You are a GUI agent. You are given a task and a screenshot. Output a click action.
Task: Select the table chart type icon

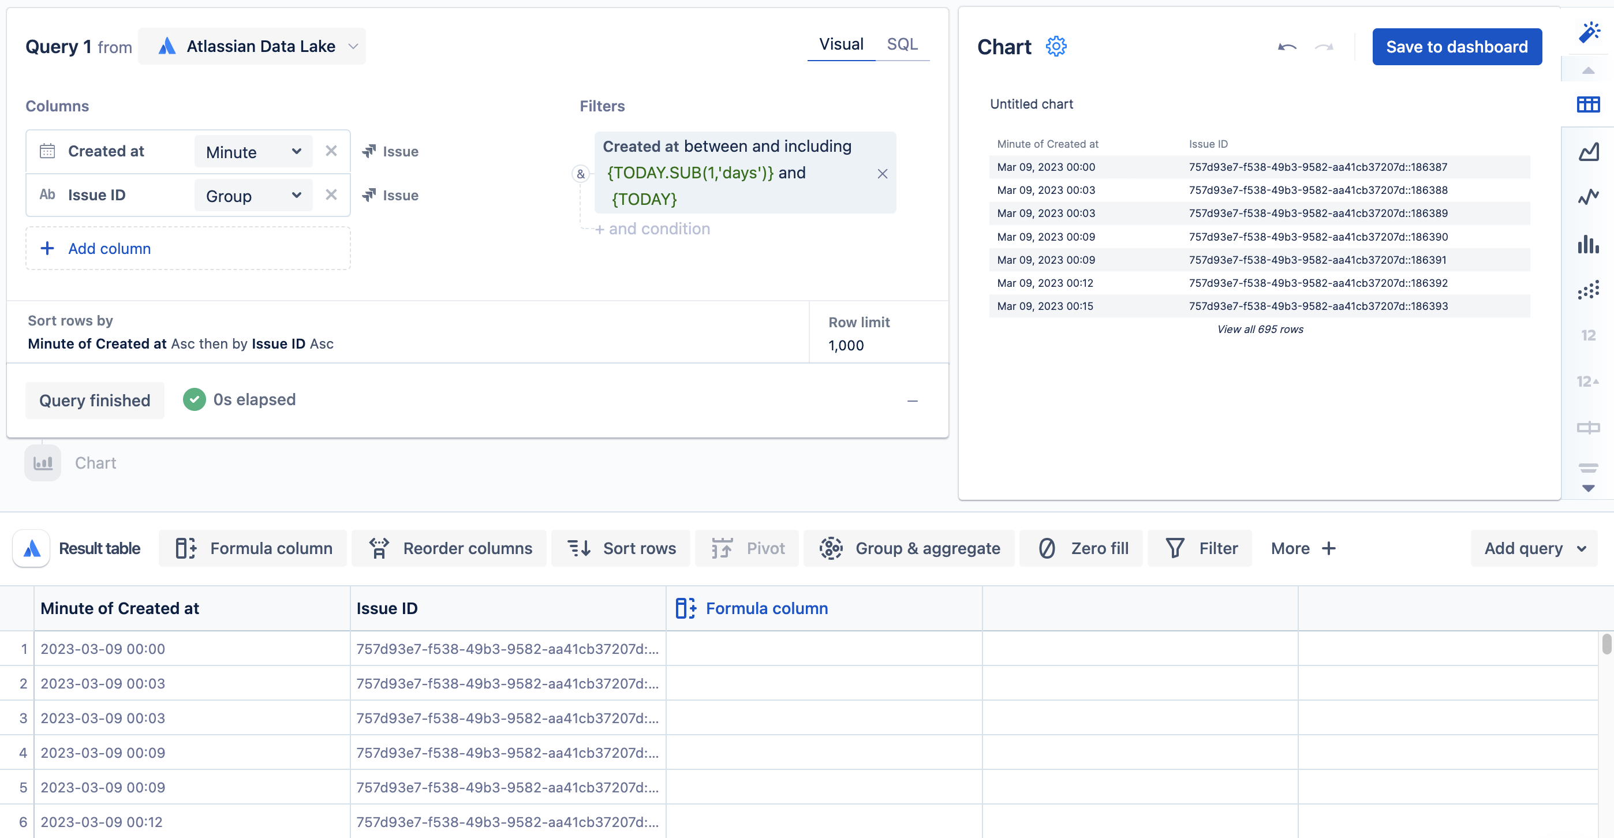pyautogui.click(x=1587, y=104)
